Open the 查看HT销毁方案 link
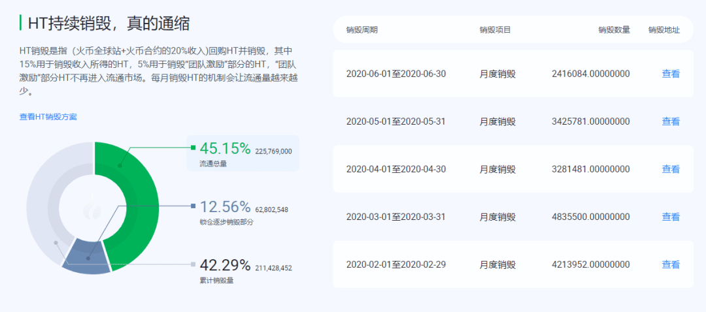 click(48, 117)
